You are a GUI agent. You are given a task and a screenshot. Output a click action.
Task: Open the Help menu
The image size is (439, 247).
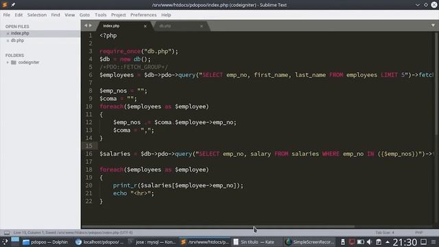point(166,15)
